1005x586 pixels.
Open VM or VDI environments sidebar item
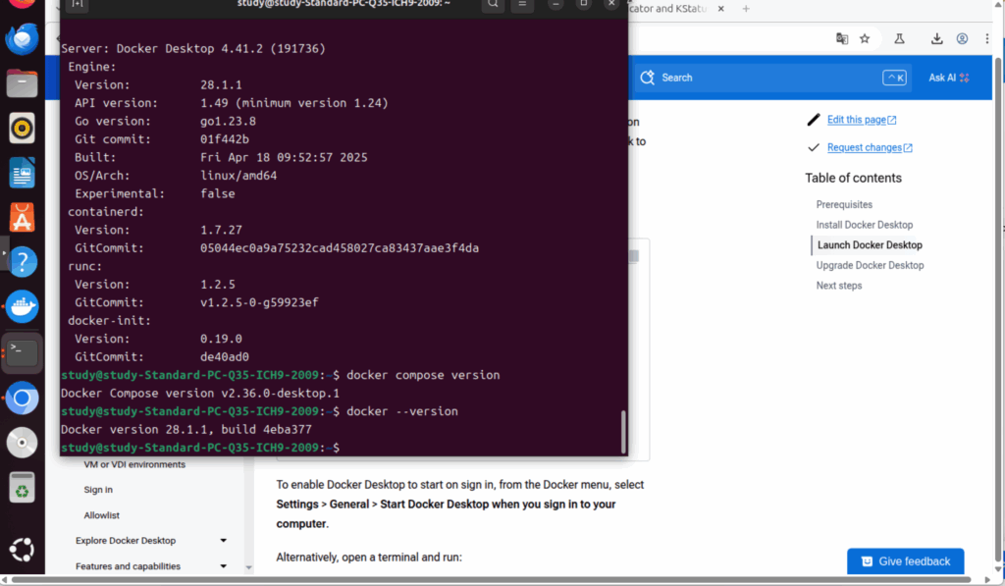133,464
